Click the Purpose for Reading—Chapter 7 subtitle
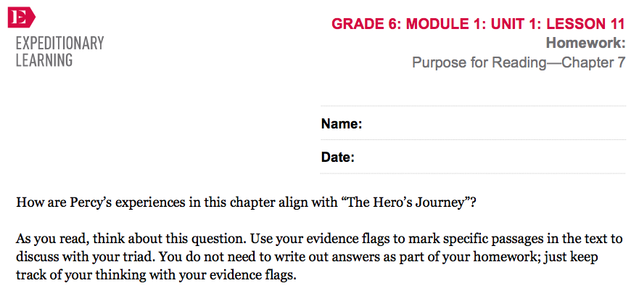The image size is (639, 299). pos(519,62)
